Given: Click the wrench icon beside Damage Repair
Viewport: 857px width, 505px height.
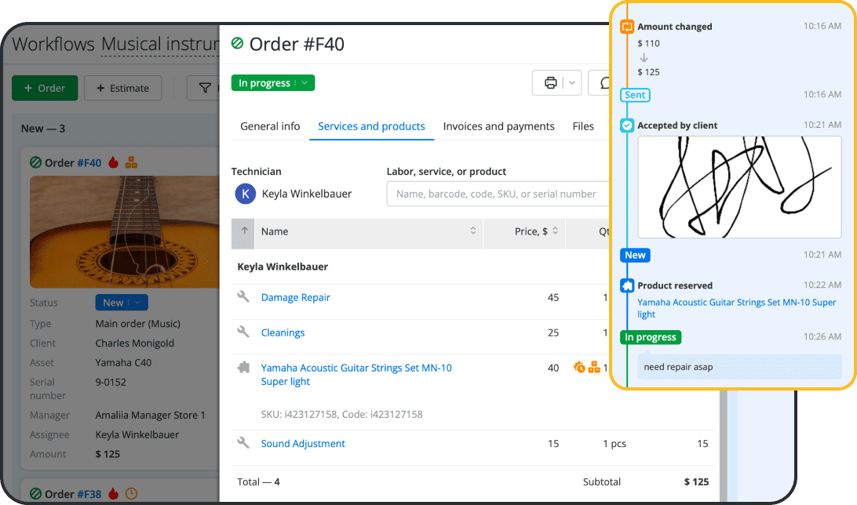Looking at the screenshot, I should coord(243,297).
